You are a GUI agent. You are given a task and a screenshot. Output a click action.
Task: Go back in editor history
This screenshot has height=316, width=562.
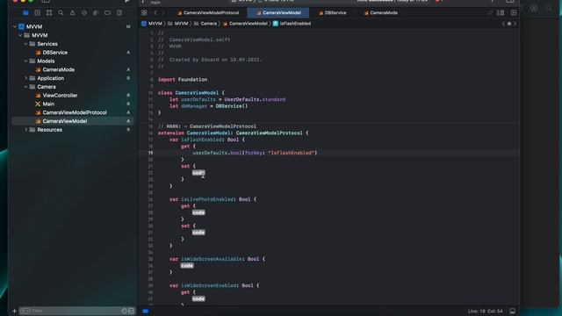pos(155,13)
